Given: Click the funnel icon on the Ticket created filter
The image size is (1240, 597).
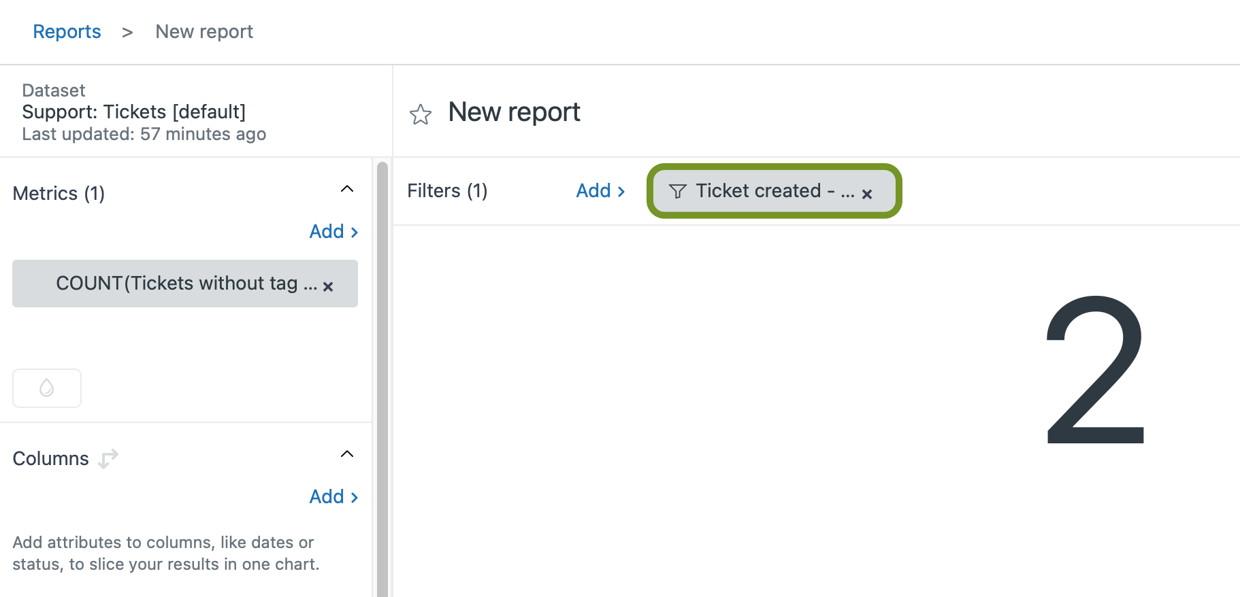Looking at the screenshot, I should click(x=677, y=192).
